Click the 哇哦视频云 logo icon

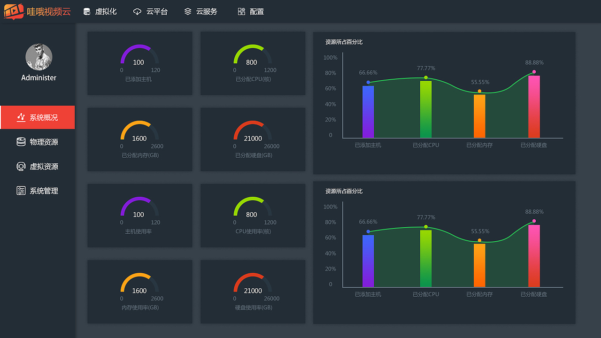(14, 11)
